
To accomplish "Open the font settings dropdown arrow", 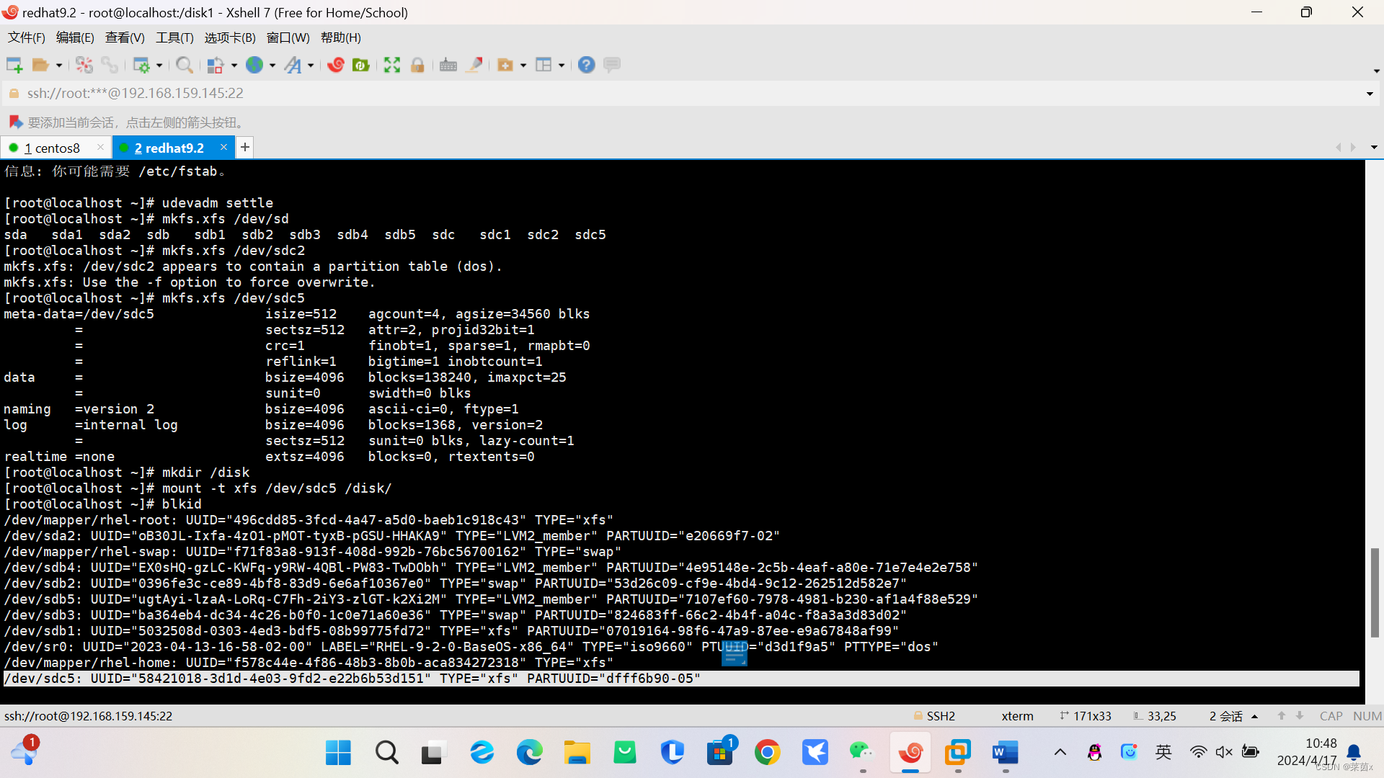I will [x=311, y=65].
